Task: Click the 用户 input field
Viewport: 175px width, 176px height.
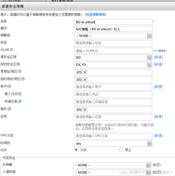Action: pos(113,87)
